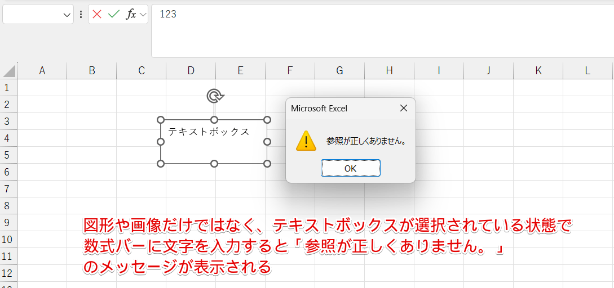Select column H header
The width and height of the screenshot is (614, 288).
tap(389, 71)
